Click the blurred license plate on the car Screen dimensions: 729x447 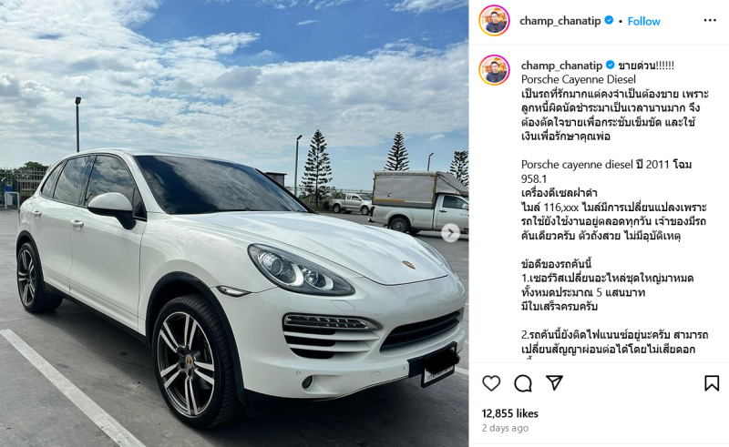[438, 366]
